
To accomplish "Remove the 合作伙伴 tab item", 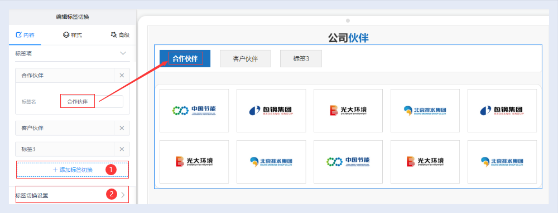I will pos(122,76).
